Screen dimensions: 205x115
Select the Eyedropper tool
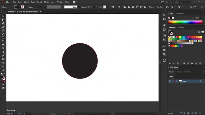(x=3, y=56)
